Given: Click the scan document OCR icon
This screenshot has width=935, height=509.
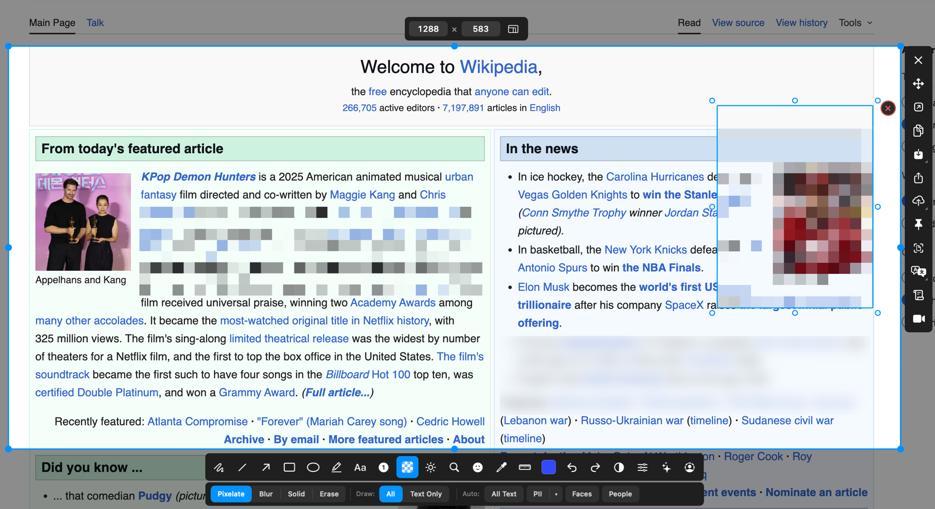Looking at the screenshot, I should click(918, 248).
